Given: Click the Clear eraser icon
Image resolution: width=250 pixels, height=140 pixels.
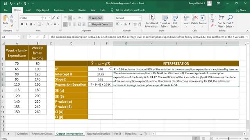Looking at the screenshot, I should 212,26.
